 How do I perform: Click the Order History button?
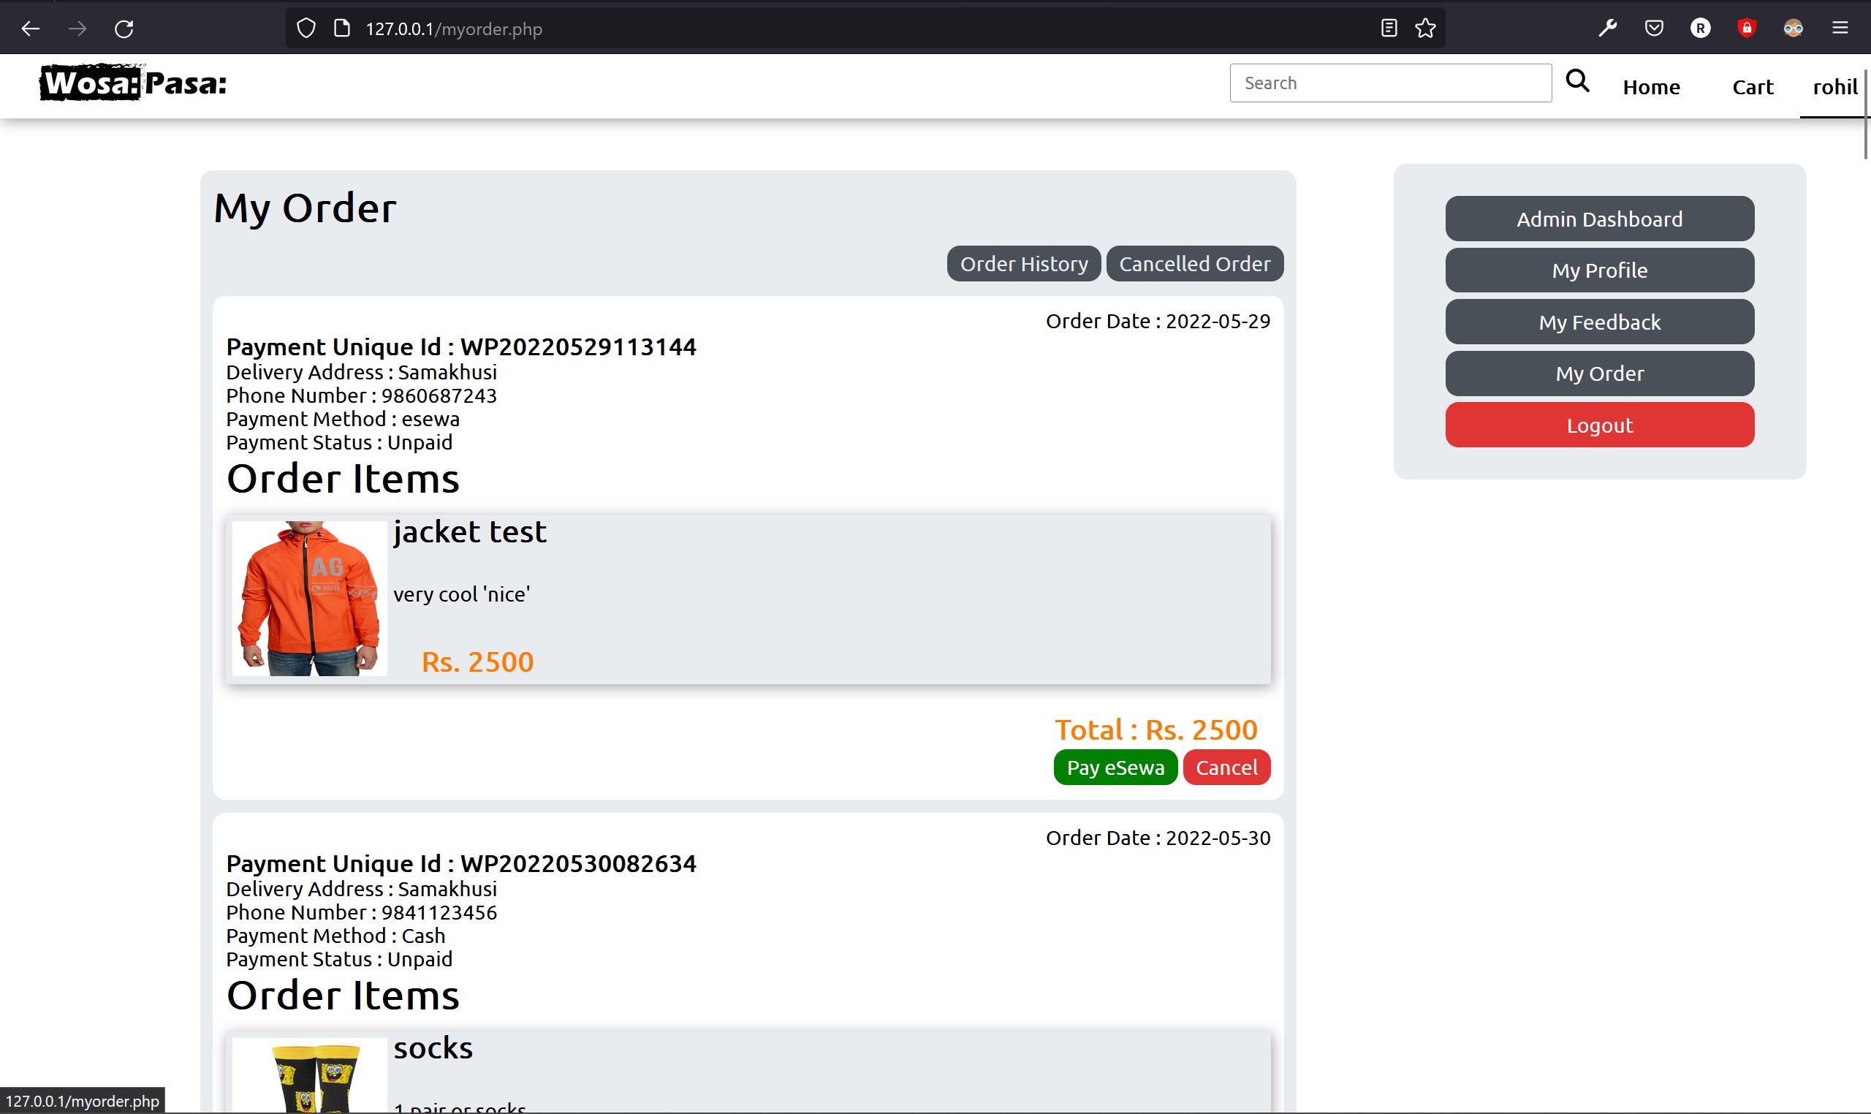coord(1023,264)
